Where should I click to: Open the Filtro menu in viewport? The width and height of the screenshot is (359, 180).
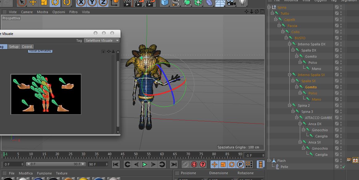click(73, 12)
